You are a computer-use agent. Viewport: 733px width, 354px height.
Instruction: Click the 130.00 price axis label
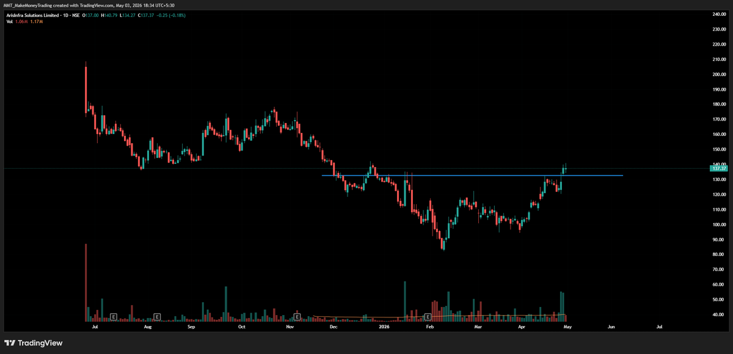pos(718,180)
